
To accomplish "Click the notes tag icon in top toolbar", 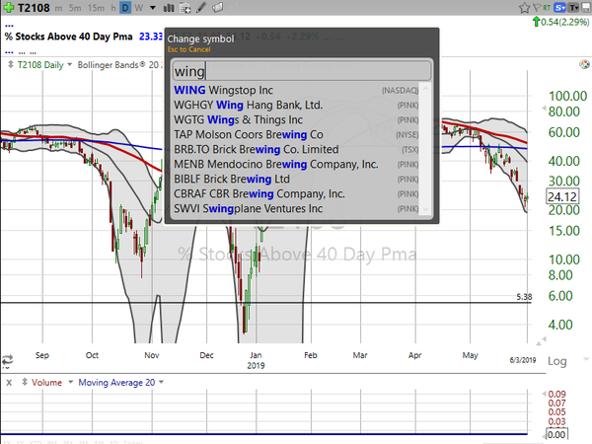I will (217, 8).
